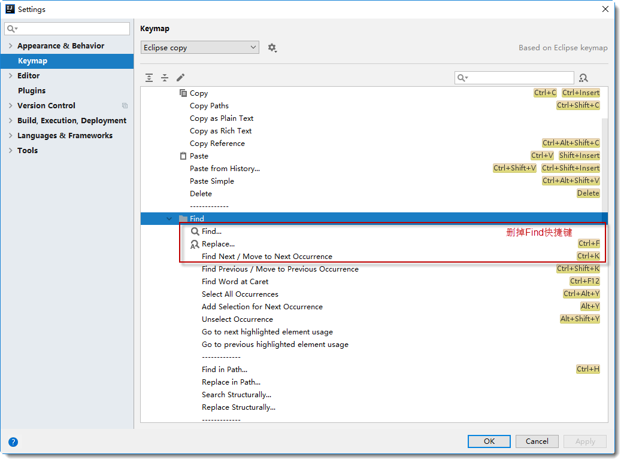624x463 pixels.
Task: Open the help question mark icon
Action: [13, 442]
